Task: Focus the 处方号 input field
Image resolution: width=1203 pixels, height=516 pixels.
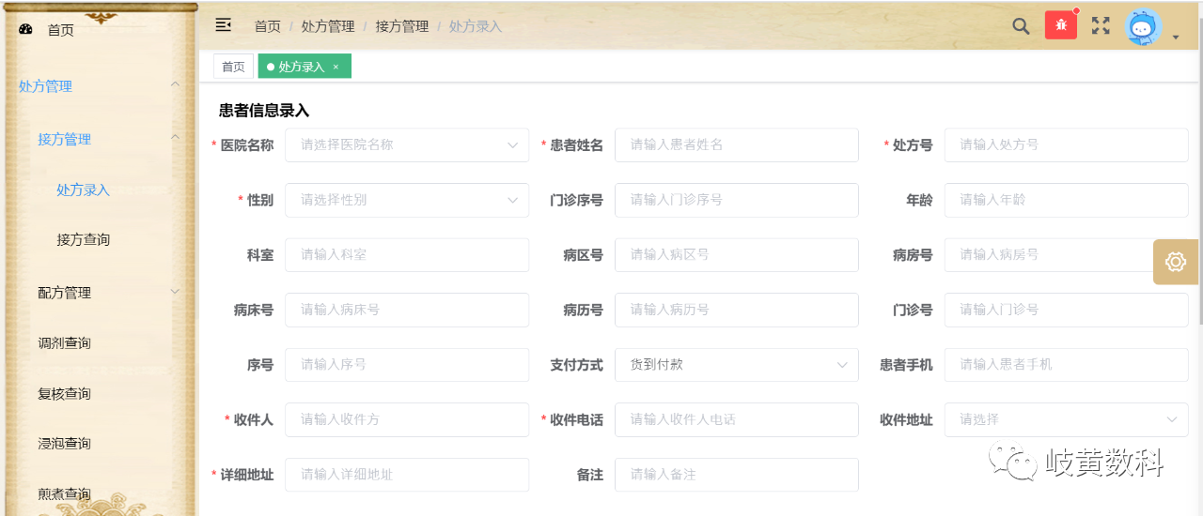Action: point(1066,145)
